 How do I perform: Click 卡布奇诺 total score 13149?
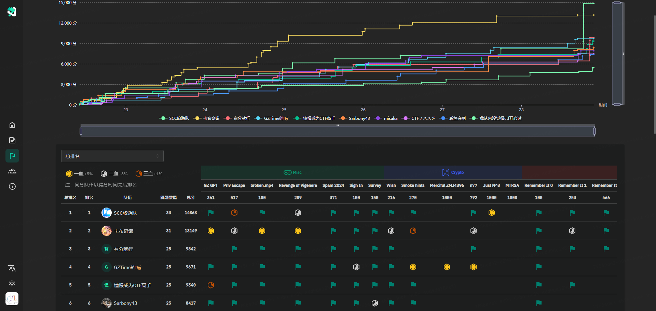[x=191, y=231]
